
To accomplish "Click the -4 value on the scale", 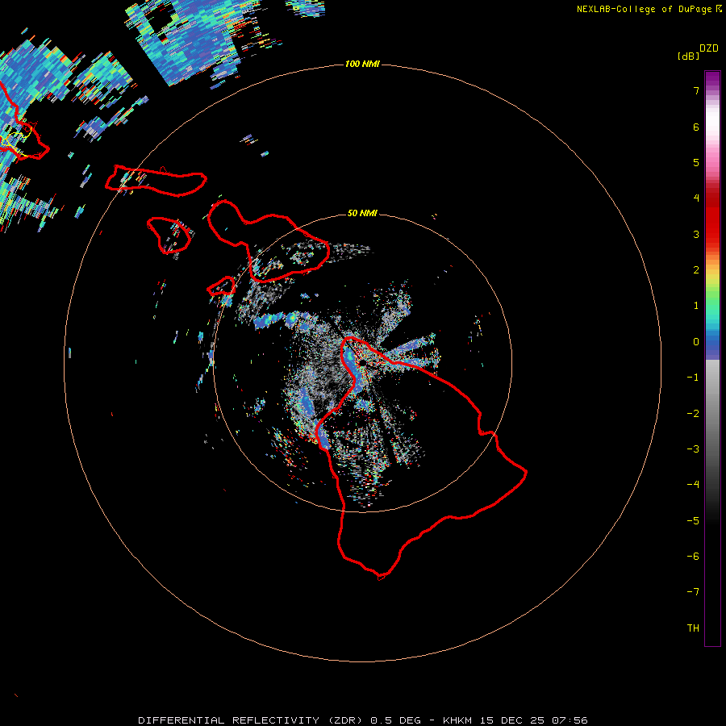I will click(x=693, y=485).
